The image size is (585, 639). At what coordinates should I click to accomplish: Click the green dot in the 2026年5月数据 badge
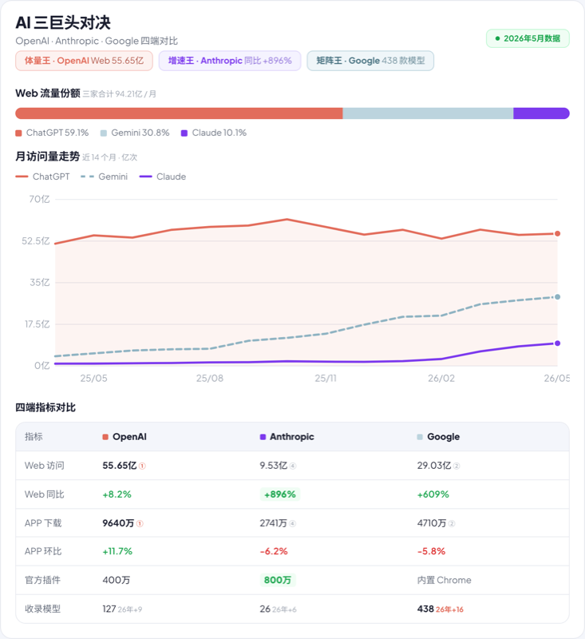497,38
